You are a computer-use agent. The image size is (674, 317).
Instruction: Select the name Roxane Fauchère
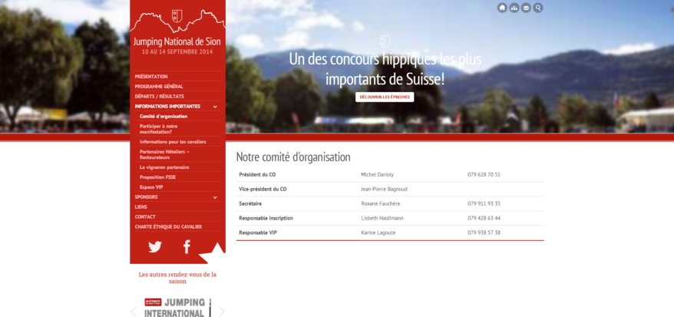(381, 203)
